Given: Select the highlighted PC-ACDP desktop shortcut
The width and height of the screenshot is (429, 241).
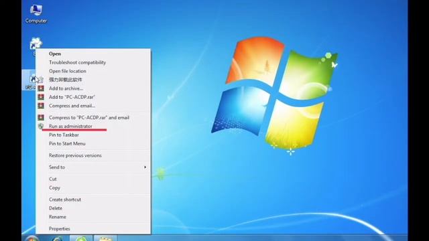Looking at the screenshot, I should (x=29, y=81).
